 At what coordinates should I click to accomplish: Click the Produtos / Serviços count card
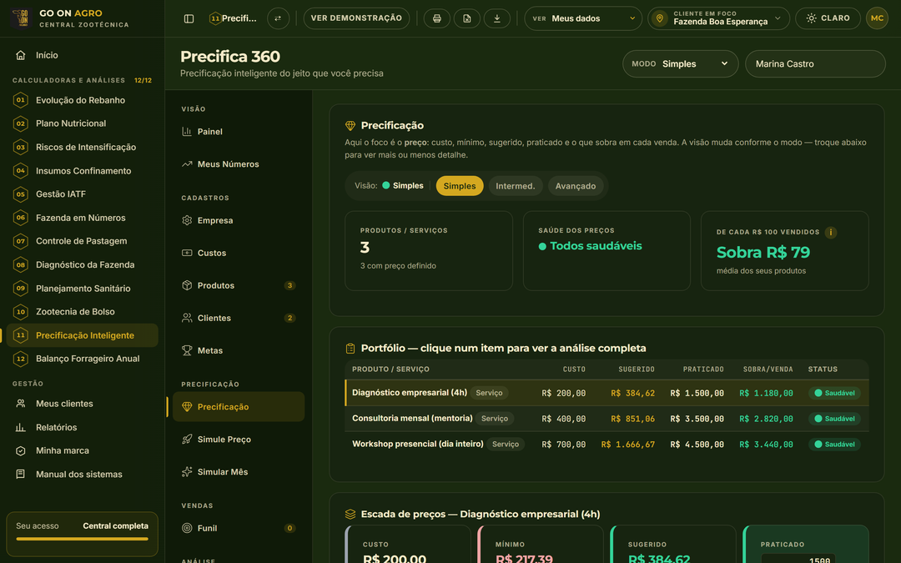coord(429,251)
